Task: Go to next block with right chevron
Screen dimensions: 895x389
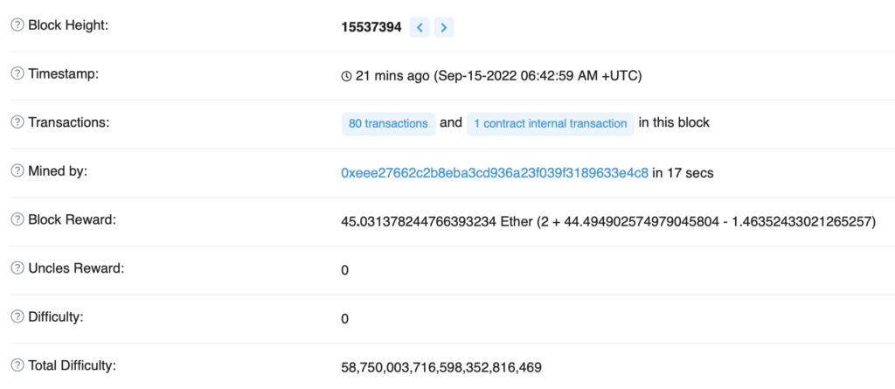Action: point(443,27)
